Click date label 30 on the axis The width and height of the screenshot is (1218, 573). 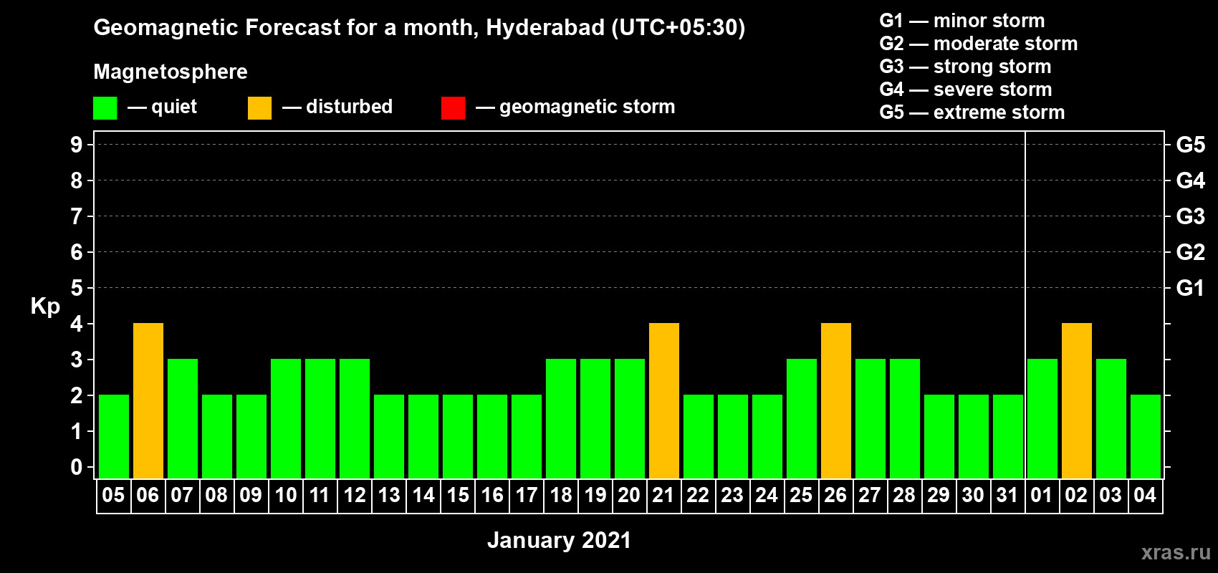[x=973, y=495]
